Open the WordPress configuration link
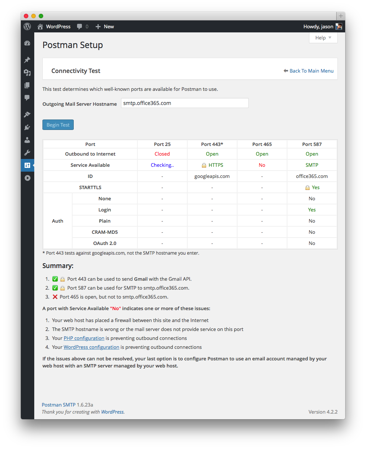Viewport: 366px width, 449px height. [x=91, y=347]
